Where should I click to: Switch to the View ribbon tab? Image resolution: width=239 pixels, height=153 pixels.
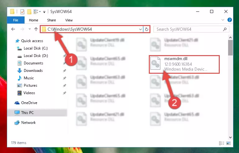[69, 20]
